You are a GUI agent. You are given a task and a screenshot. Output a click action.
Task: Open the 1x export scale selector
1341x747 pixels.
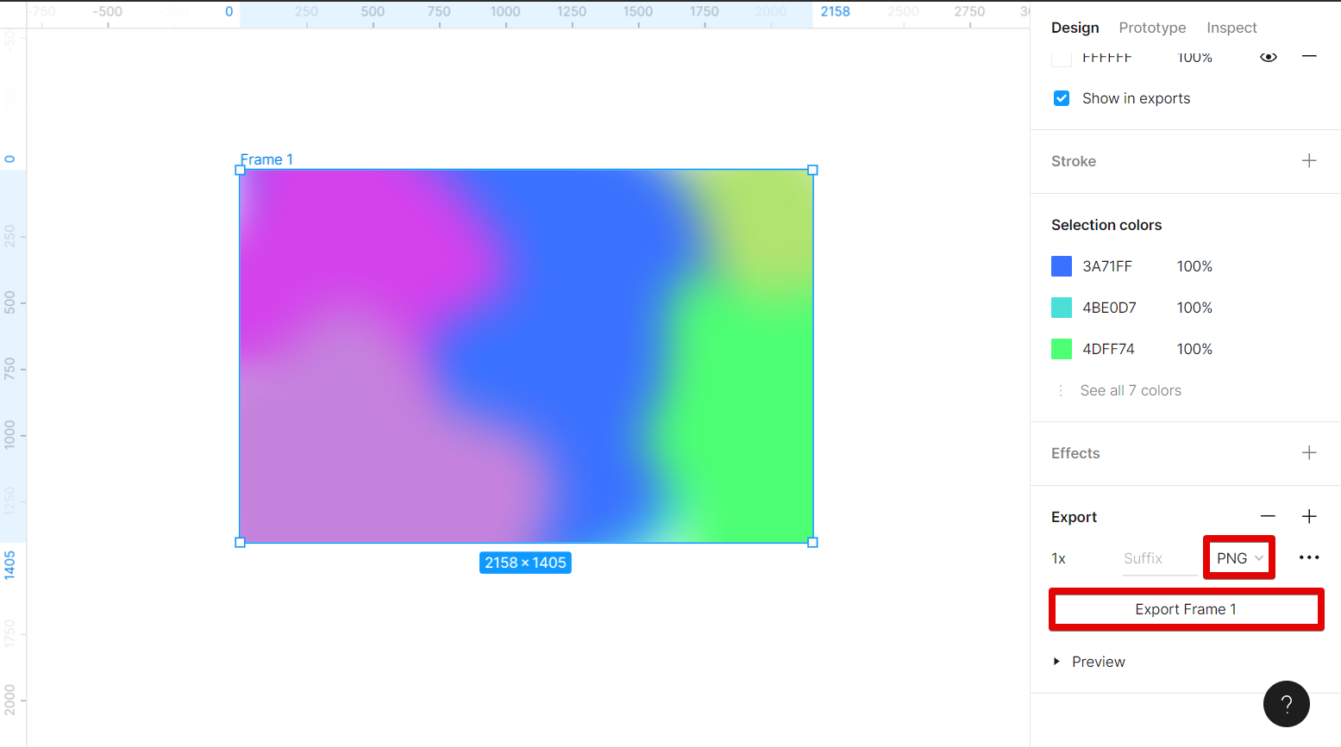point(1059,559)
